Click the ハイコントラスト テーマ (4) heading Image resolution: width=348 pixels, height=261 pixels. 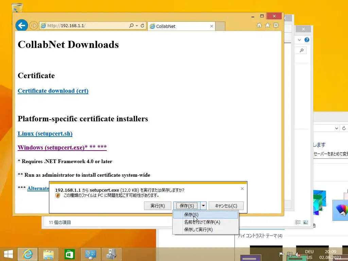coord(260,236)
